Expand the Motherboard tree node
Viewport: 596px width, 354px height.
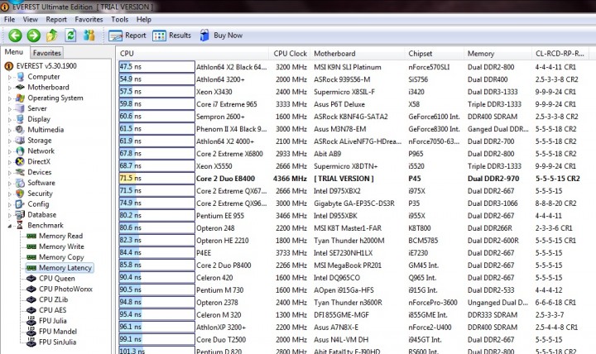pyautogui.click(x=10, y=88)
